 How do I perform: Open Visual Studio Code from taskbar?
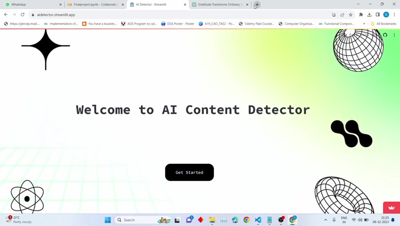[258, 220]
